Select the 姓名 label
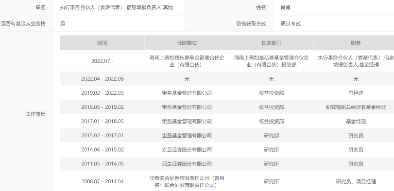This screenshot has width=394, height=191. (261, 8)
